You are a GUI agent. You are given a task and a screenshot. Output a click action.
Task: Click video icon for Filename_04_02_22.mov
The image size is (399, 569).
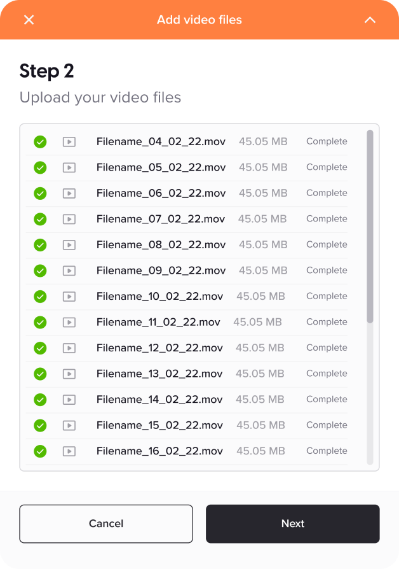coord(69,142)
